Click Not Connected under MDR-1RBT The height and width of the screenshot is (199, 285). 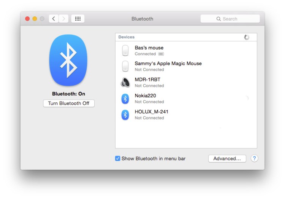click(149, 86)
